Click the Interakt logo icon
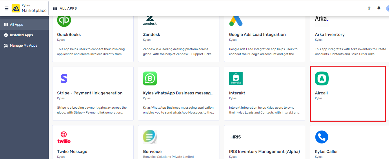The height and width of the screenshot is (159, 389). coord(236,78)
